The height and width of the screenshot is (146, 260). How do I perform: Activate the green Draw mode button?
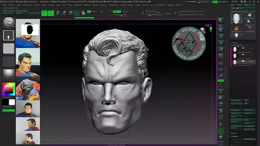(x=51, y=13)
